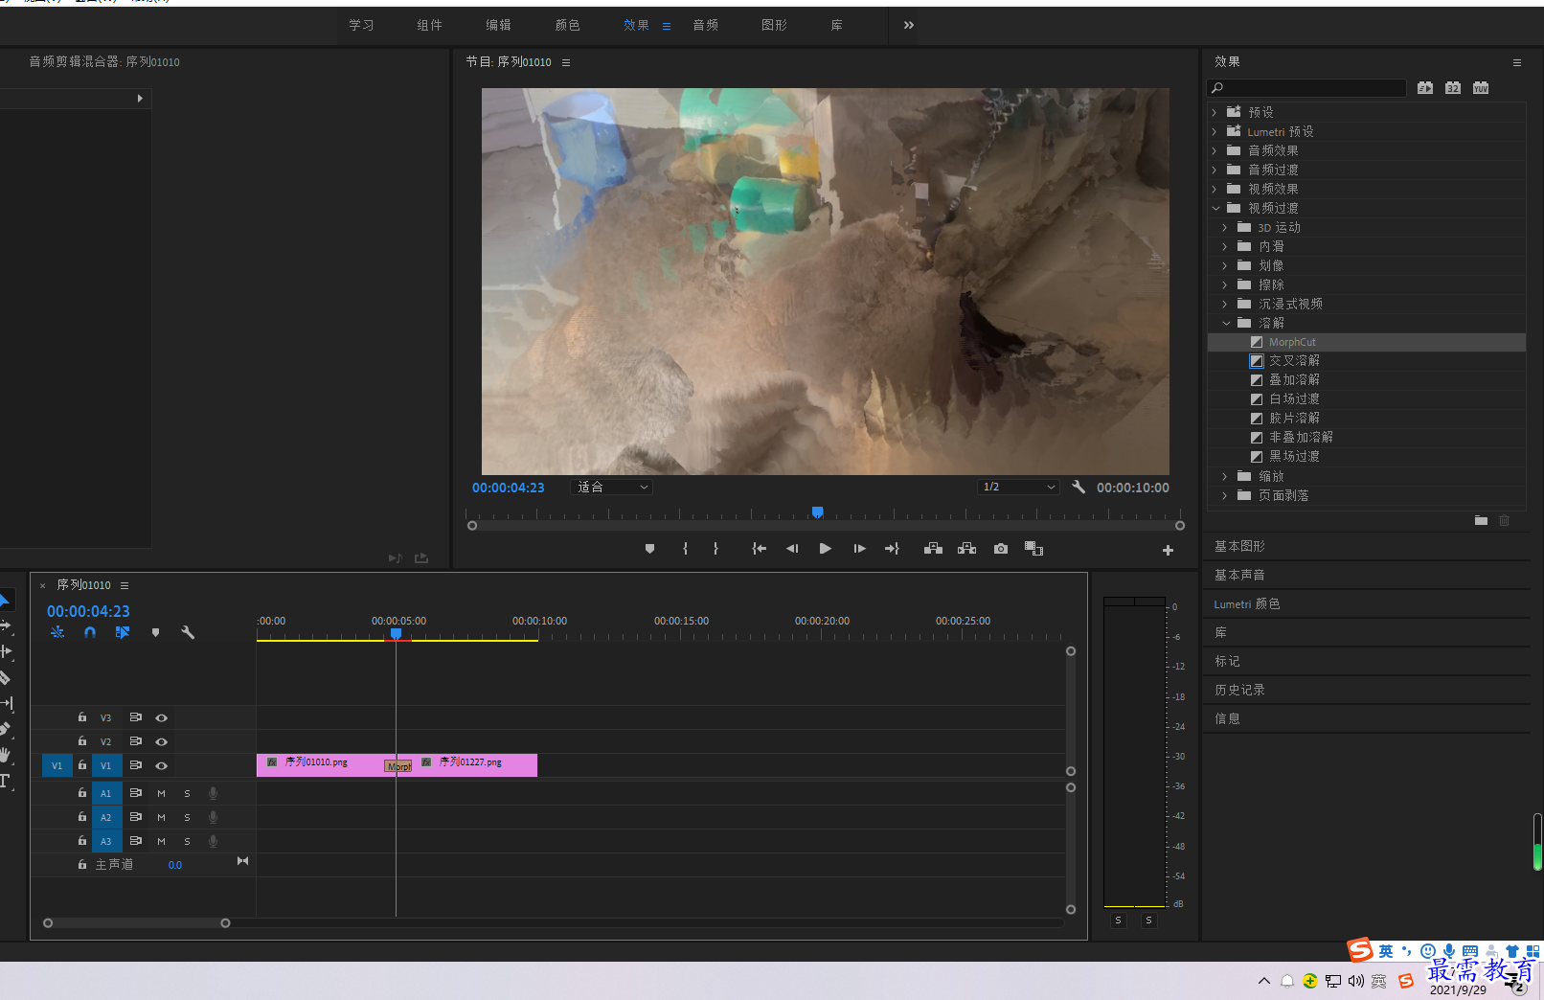Step back one frame in monitor
Viewport: 1544px width, 1000px height.
(792, 549)
